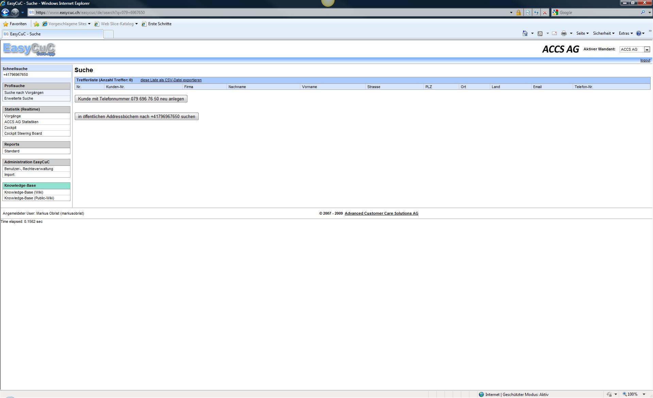653x398 pixels.
Task: Refresh the page with the reload icon
Action: pos(536,13)
